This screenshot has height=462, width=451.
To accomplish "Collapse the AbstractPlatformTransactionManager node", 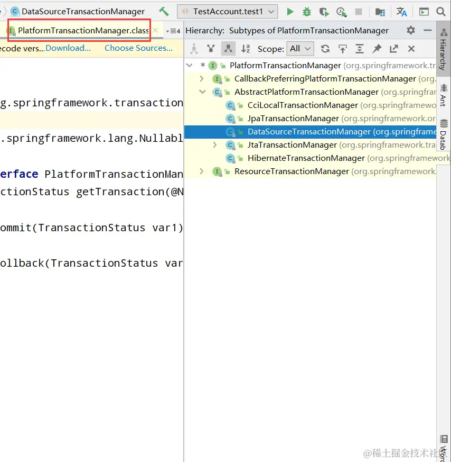I will coord(202,92).
